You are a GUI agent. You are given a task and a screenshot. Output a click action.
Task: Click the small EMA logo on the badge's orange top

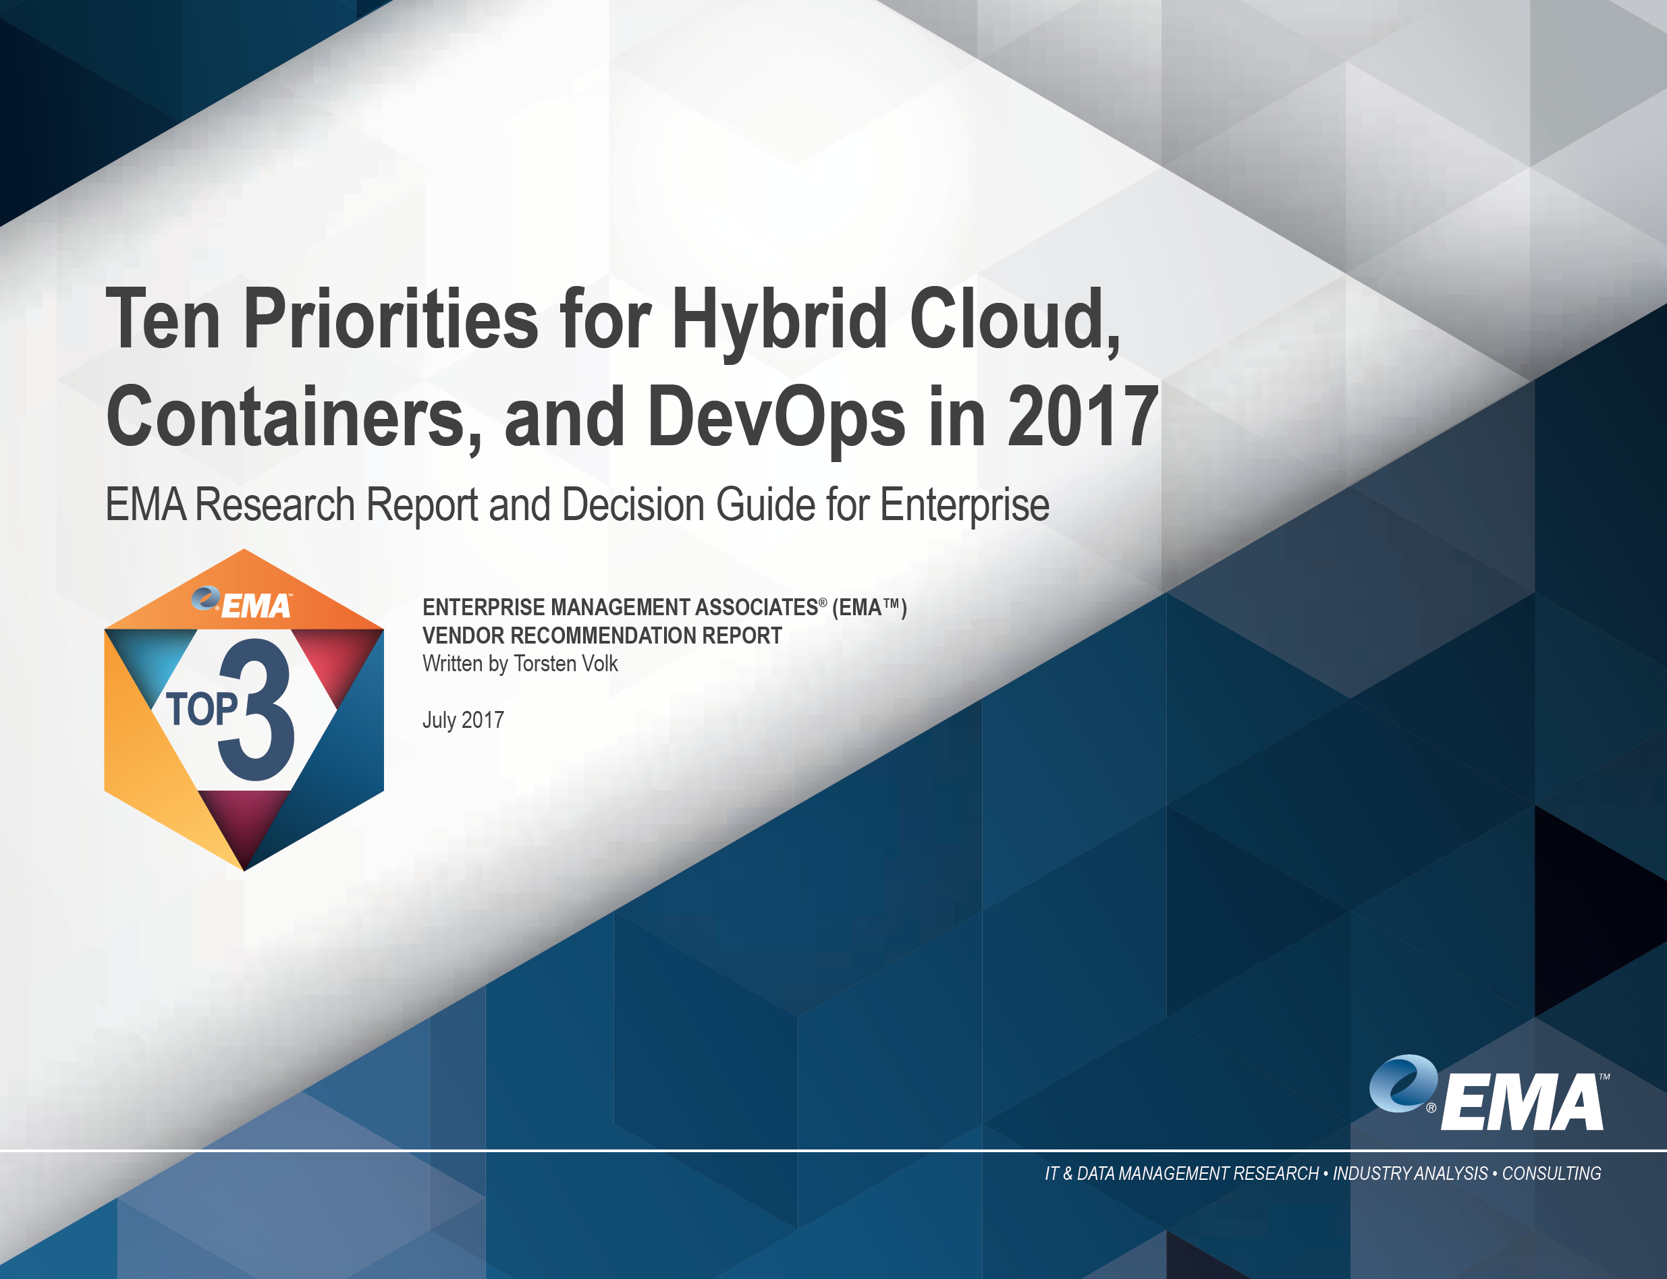coord(242,602)
